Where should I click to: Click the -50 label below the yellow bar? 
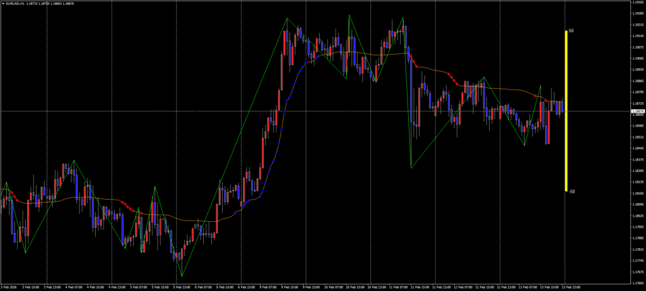coord(572,191)
